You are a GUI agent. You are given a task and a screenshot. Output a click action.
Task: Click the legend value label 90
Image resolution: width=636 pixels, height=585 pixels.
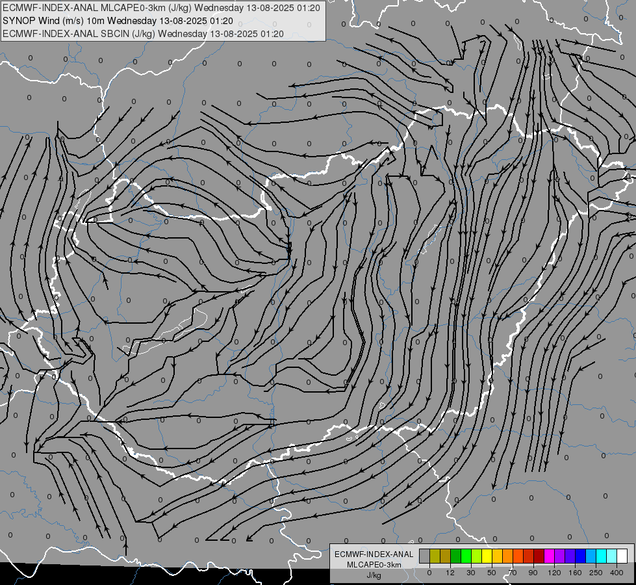click(x=533, y=573)
